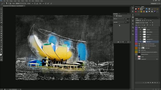Open the Character panel dock icon
Image resolution: width=161 pixels, height=90 pixels.
tap(133, 31)
